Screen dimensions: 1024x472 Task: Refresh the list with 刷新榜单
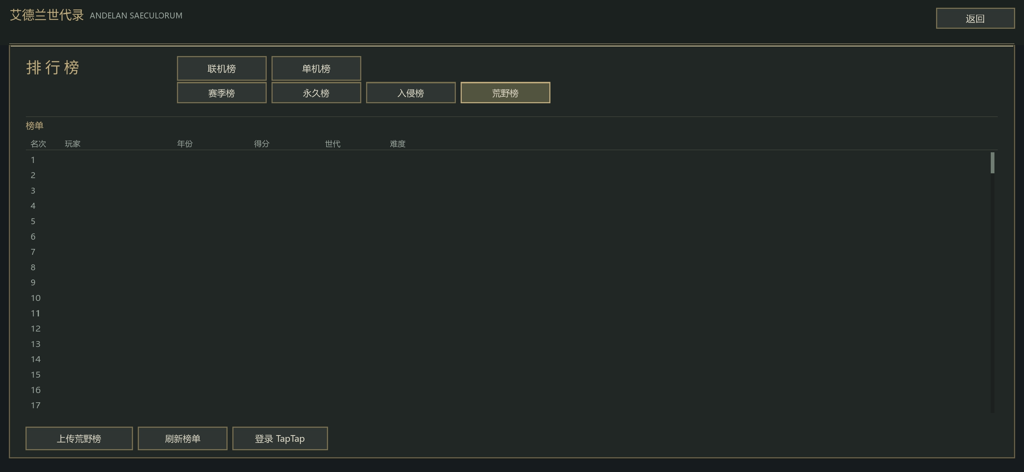tap(182, 438)
